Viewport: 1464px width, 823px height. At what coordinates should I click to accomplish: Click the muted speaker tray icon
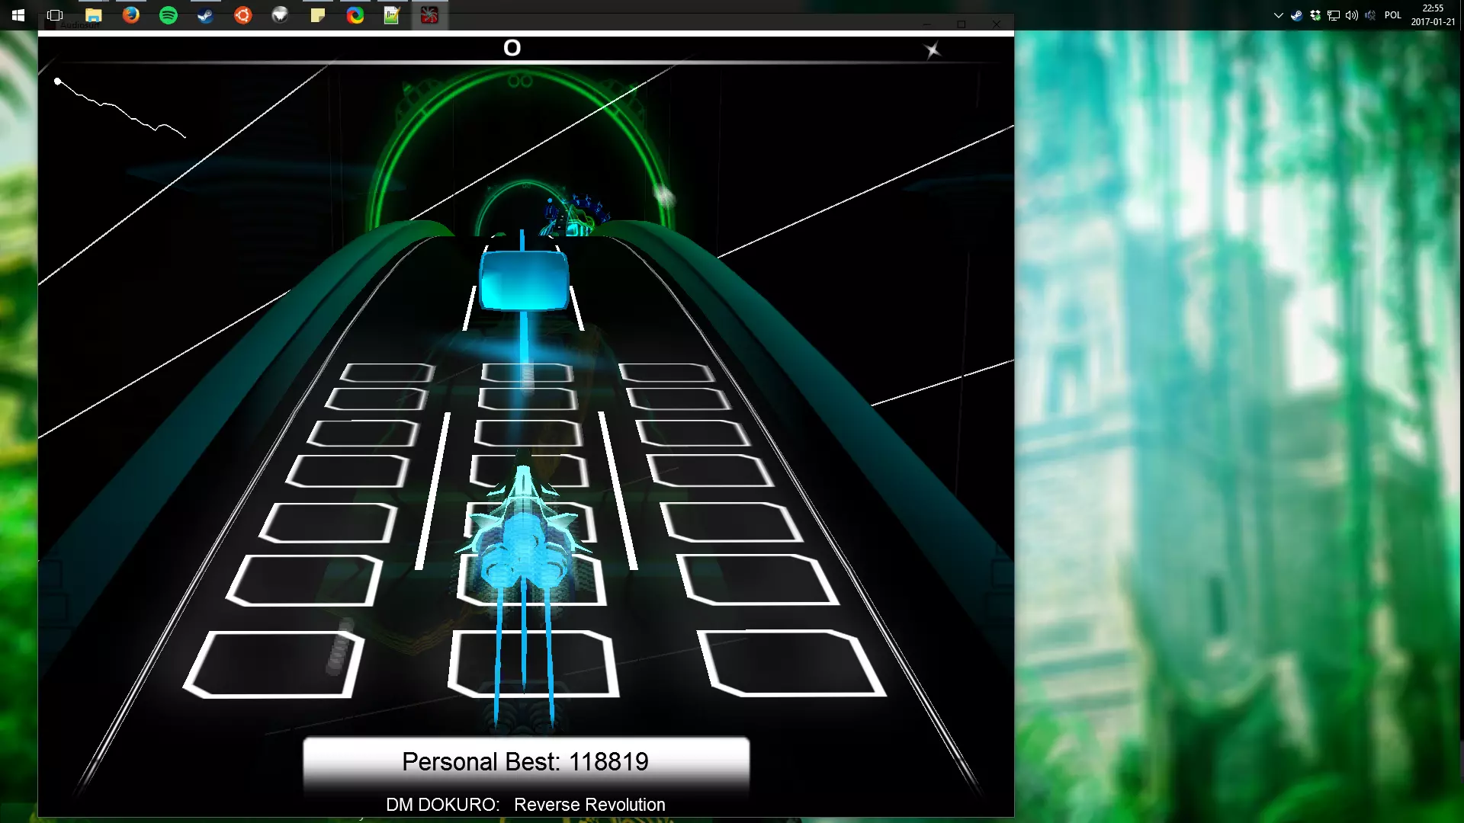1370,15
